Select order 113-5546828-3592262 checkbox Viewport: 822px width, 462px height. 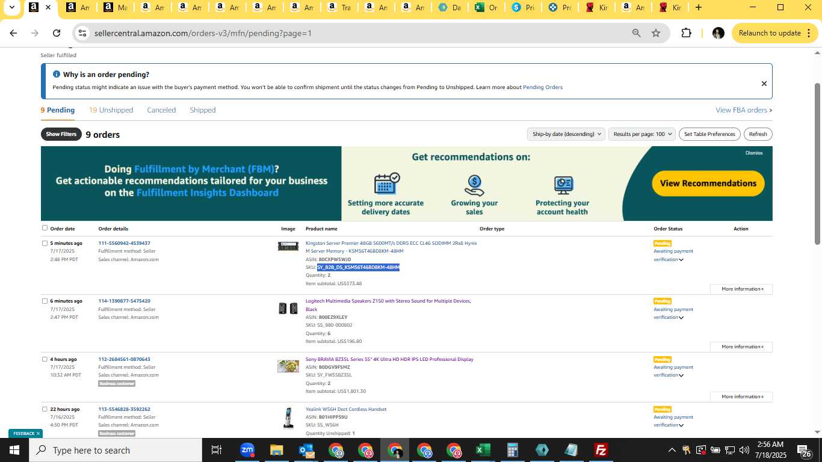45,409
